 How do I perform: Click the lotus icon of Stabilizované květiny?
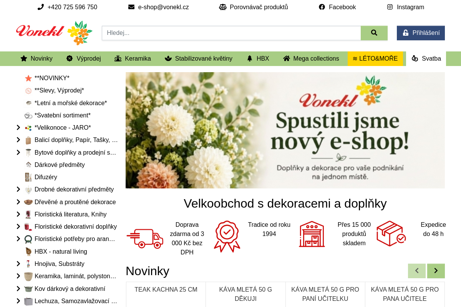click(168, 58)
